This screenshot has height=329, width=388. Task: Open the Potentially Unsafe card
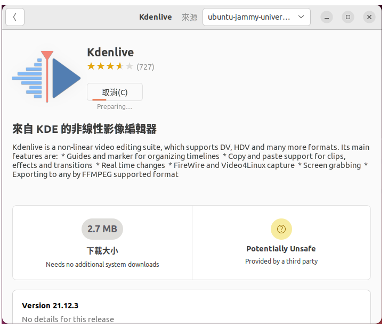pos(281,242)
